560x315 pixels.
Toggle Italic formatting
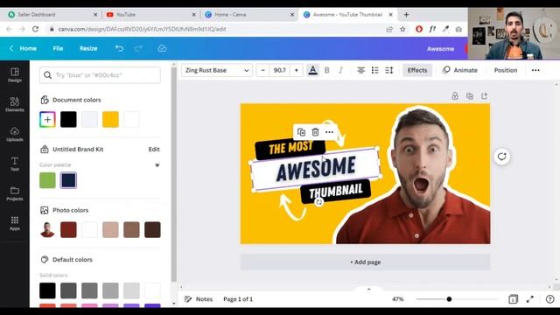click(340, 70)
